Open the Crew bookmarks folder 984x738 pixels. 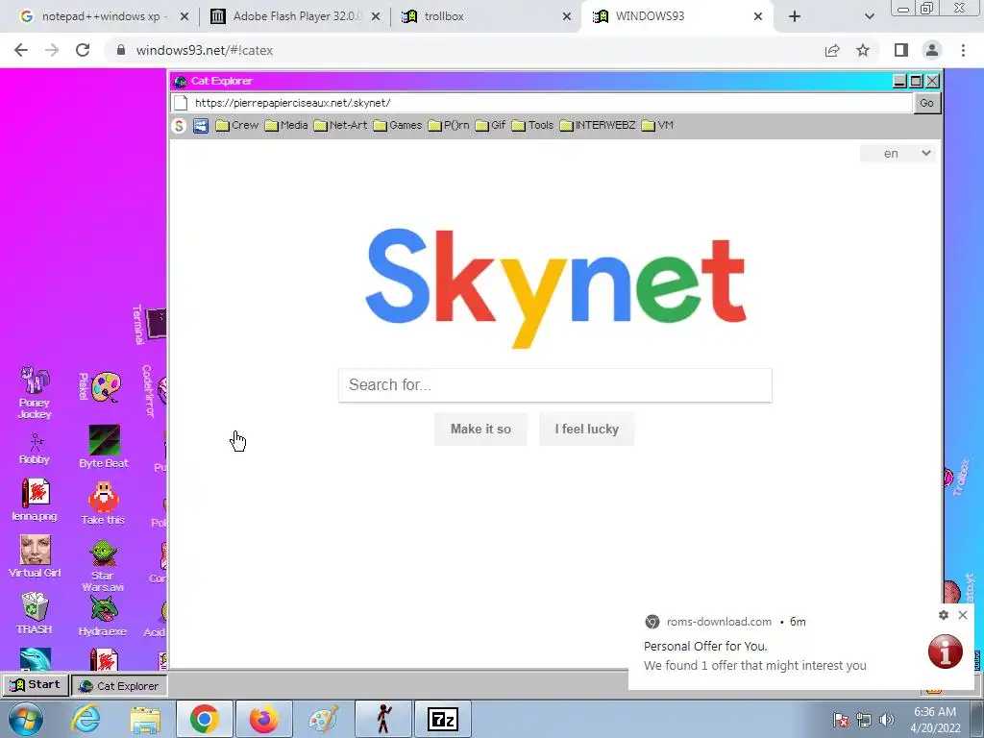[x=237, y=126]
